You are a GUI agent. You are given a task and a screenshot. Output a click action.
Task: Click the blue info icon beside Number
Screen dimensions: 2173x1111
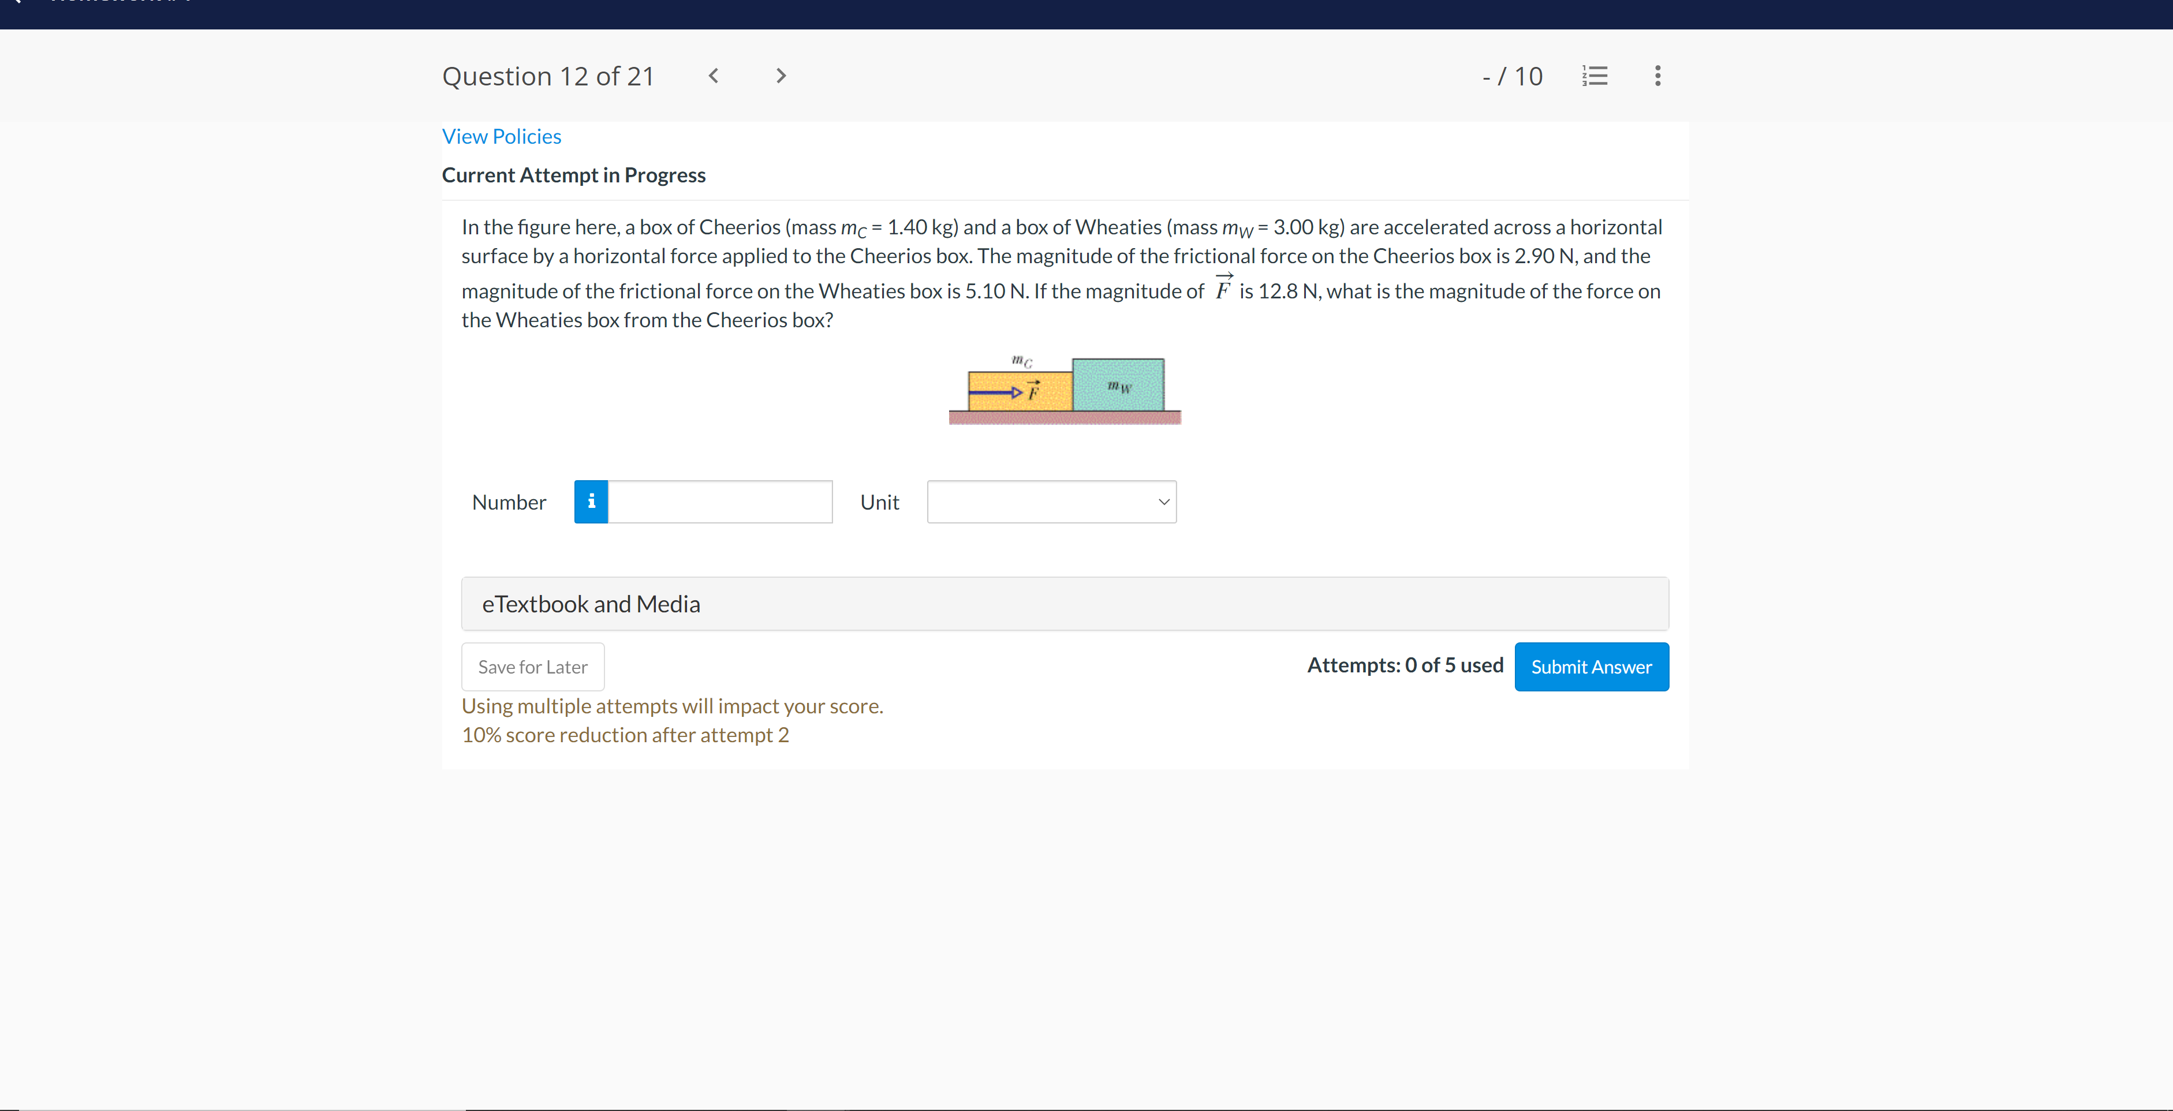[x=591, y=502]
